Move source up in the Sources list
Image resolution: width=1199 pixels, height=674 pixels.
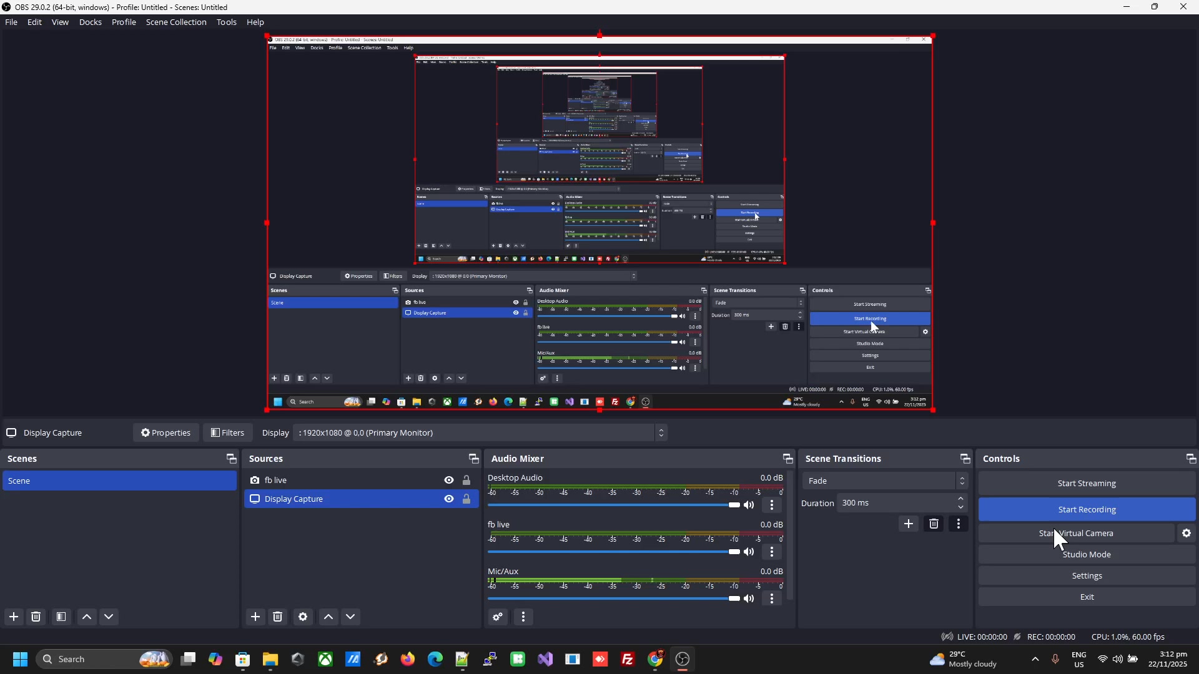tap(328, 617)
